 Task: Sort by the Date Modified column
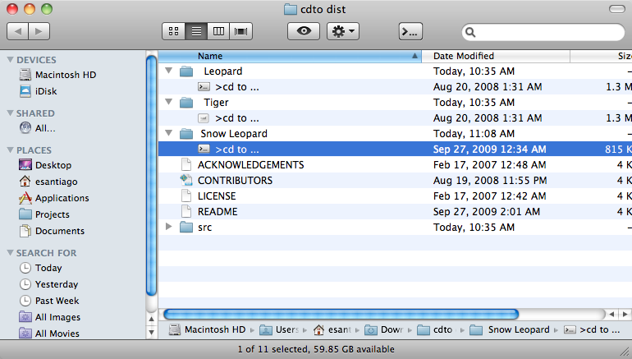pos(492,56)
